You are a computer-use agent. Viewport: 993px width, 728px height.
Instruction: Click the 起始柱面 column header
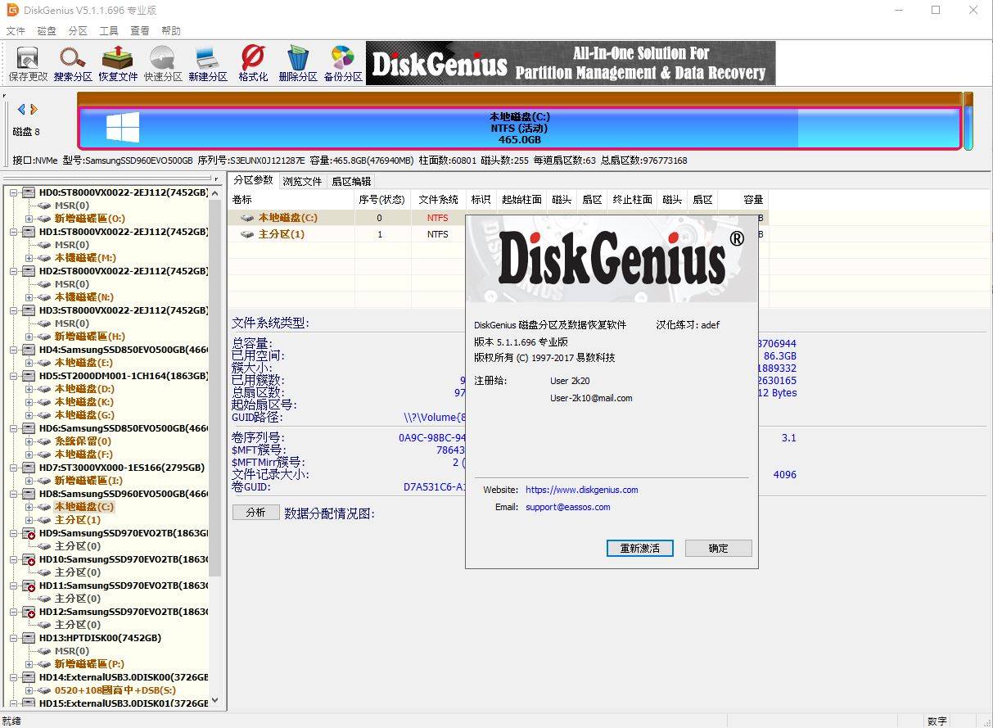pyautogui.click(x=521, y=200)
